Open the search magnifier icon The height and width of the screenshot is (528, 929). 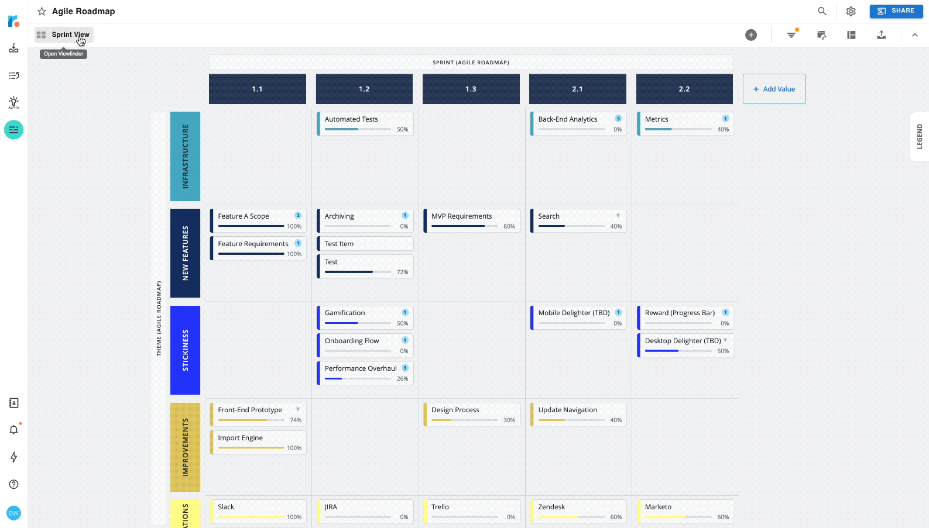pos(822,11)
